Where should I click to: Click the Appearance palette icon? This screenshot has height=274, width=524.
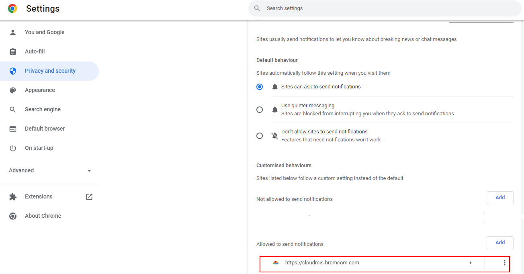point(13,90)
